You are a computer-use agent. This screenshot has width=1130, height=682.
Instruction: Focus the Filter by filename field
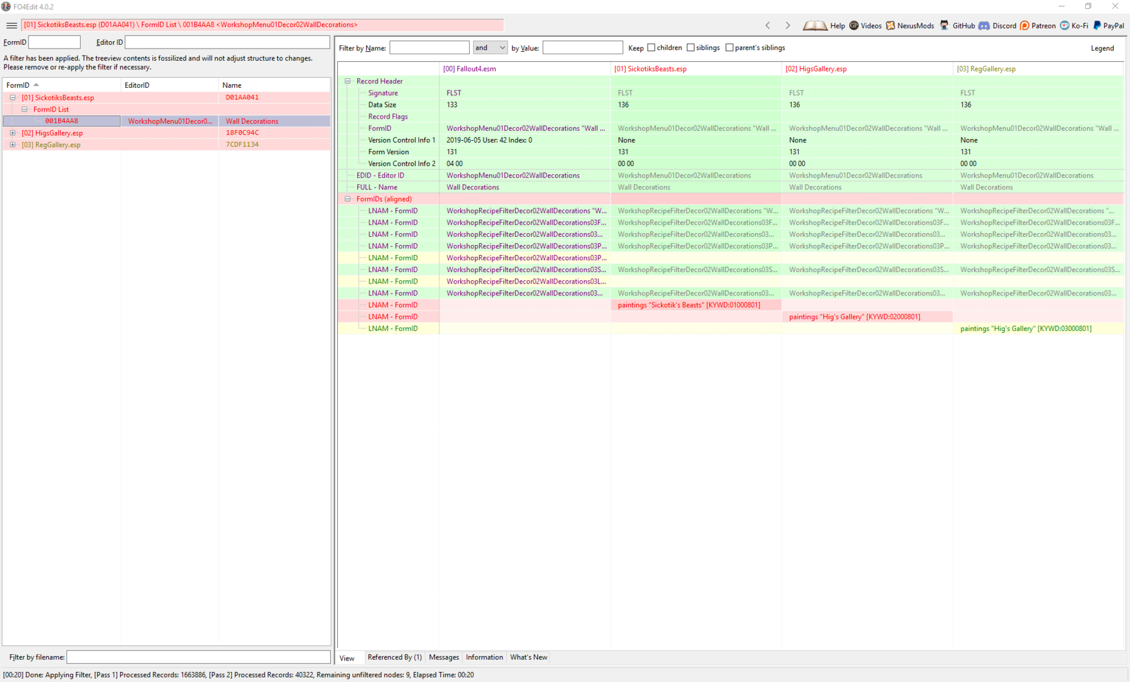pos(198,657)
